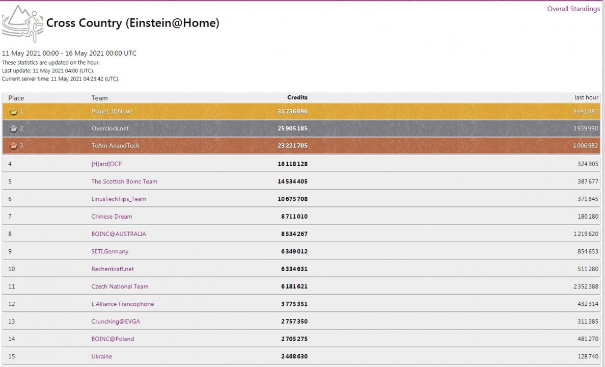Click the 'statistics are updated on the hour' note
The height and width of the screenshot is (367, 605).
click(x=50, y=63)
